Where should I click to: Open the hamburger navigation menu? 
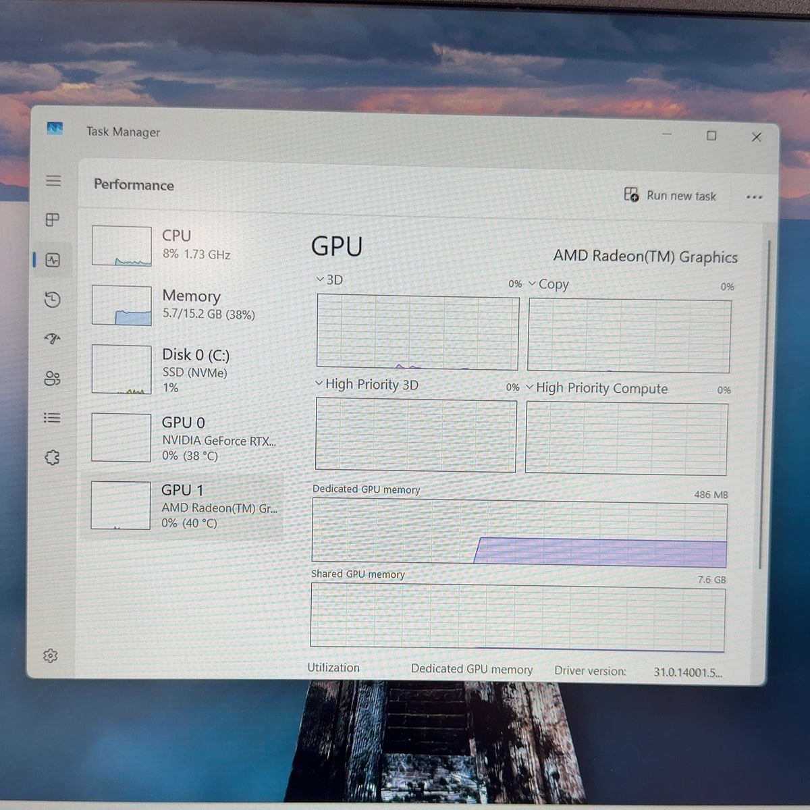pos(53,181)
